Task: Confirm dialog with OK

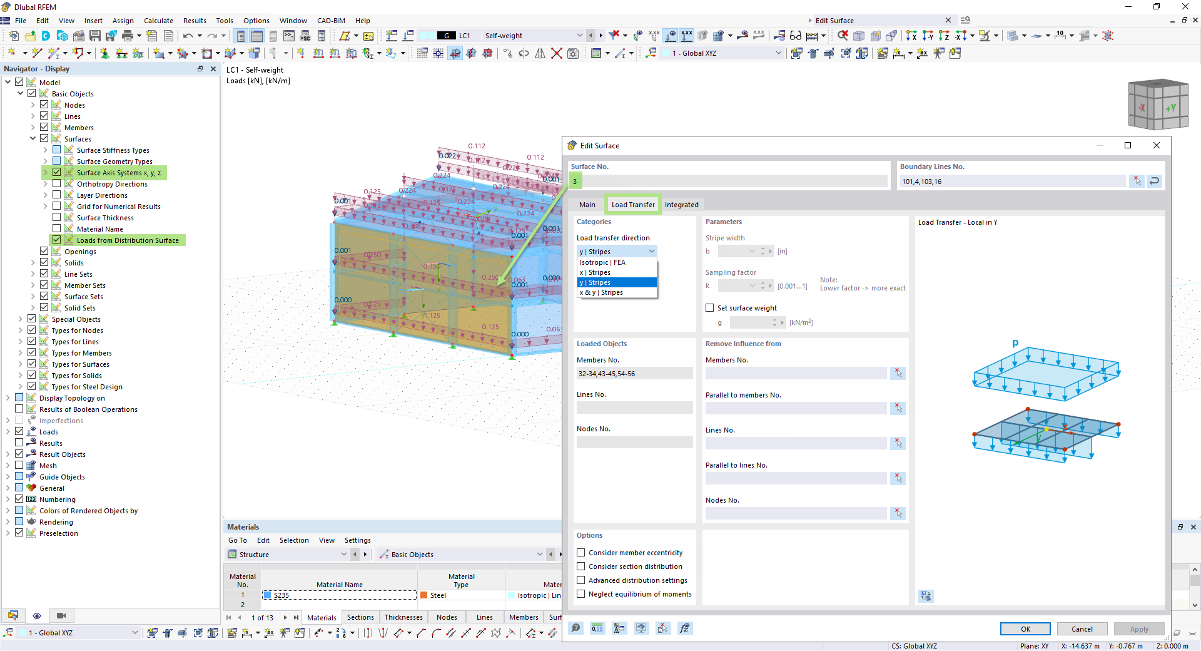Action: 1026,629
